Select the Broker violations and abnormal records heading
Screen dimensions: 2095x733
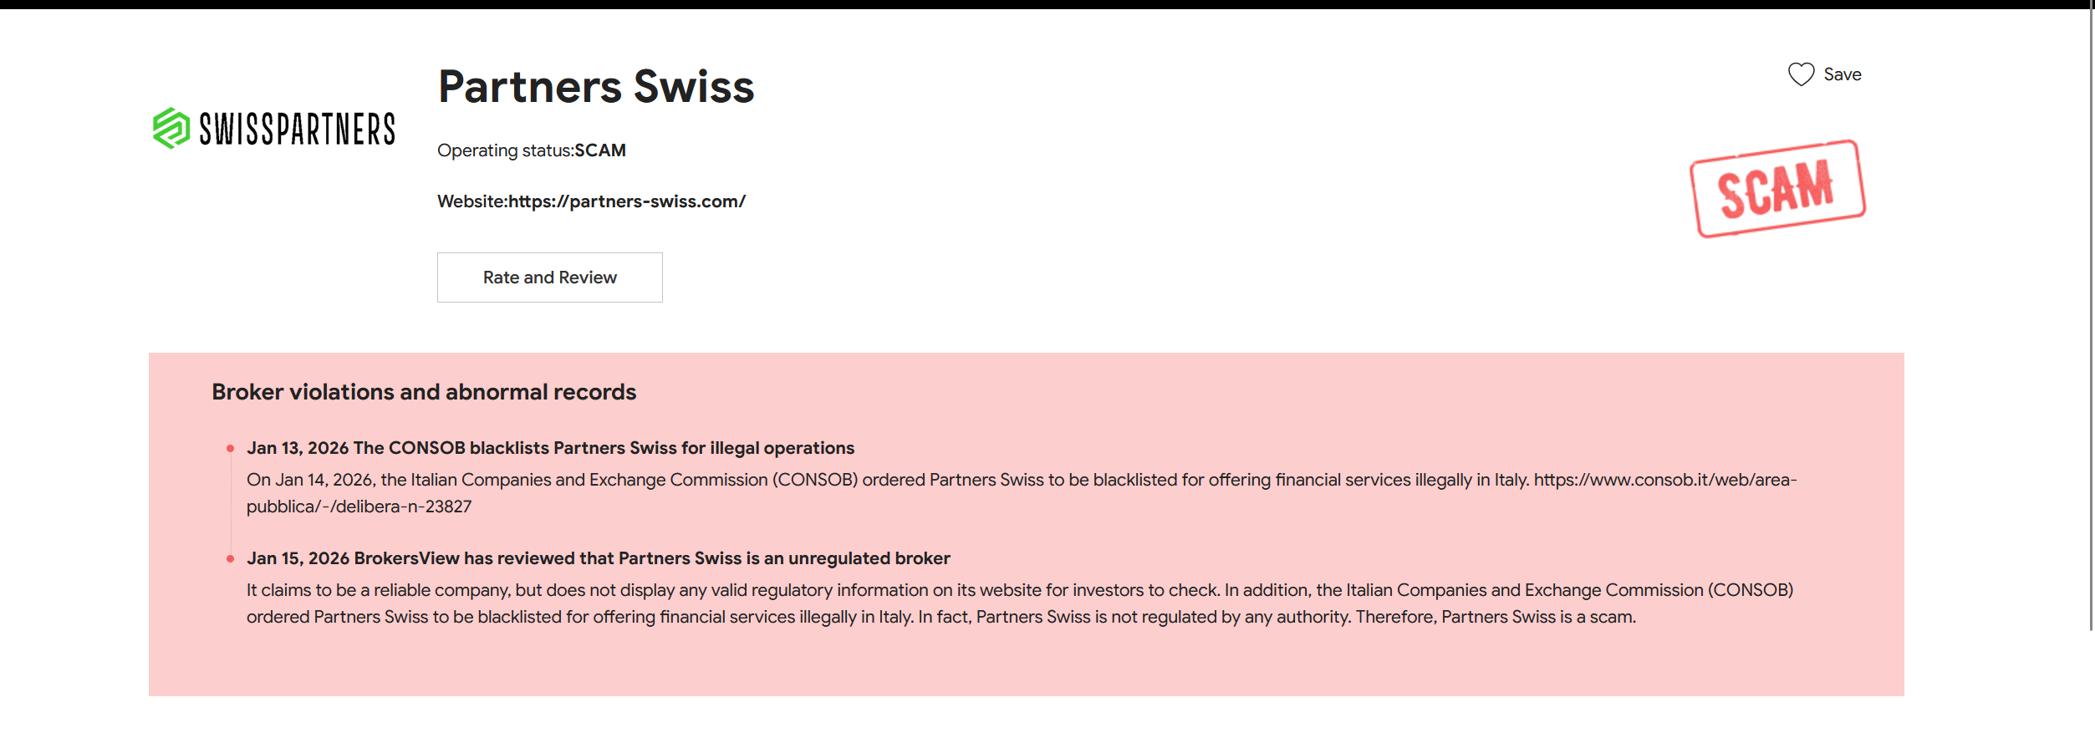coord(425,391)
